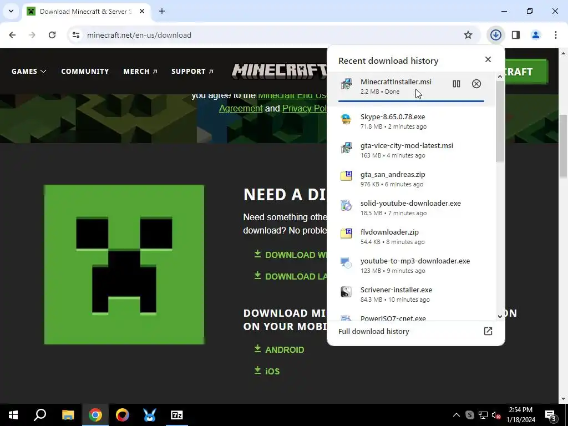Close the Recent download history popup
The image size is (568, 426).
[488, 59]
